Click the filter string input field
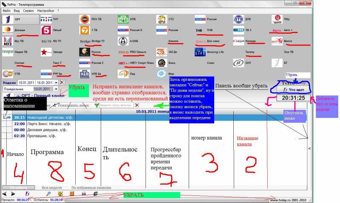340x203 pixels. click(x=116, y=105)
